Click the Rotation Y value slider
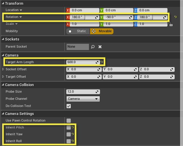Screen dimensions: 183x146 point(116,17)
